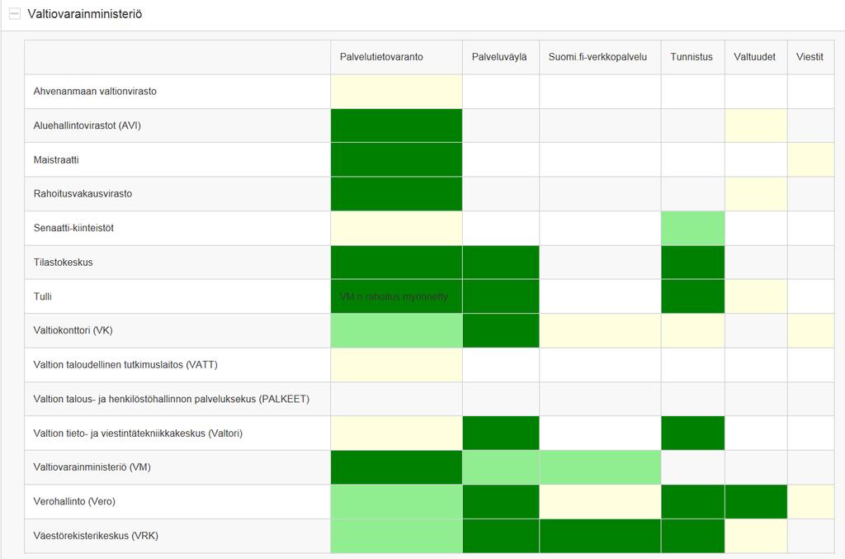Viewport: 845px width, 559px height.
Task: Click the Senaatti-kiinteistöt row label
Action: pos(73,228)
